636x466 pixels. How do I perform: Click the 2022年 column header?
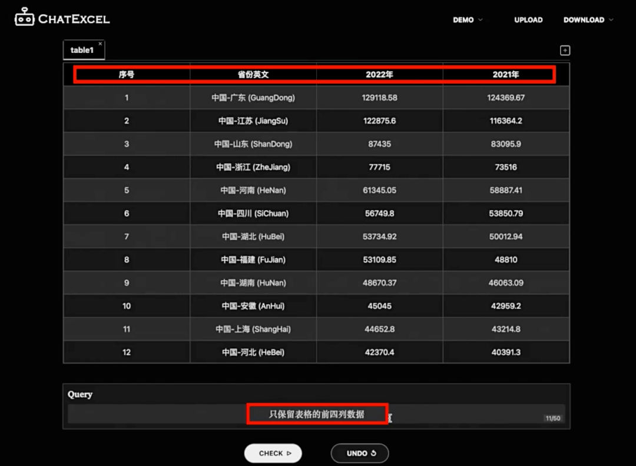(380, 75)
